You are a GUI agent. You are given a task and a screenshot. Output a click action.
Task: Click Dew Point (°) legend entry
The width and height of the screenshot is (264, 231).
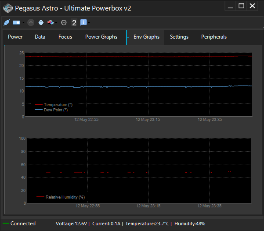(51, 110)
